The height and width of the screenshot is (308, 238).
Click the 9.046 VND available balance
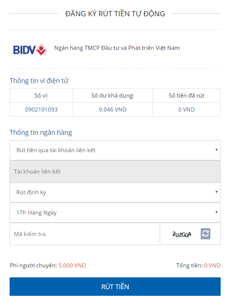coord(113,110)
